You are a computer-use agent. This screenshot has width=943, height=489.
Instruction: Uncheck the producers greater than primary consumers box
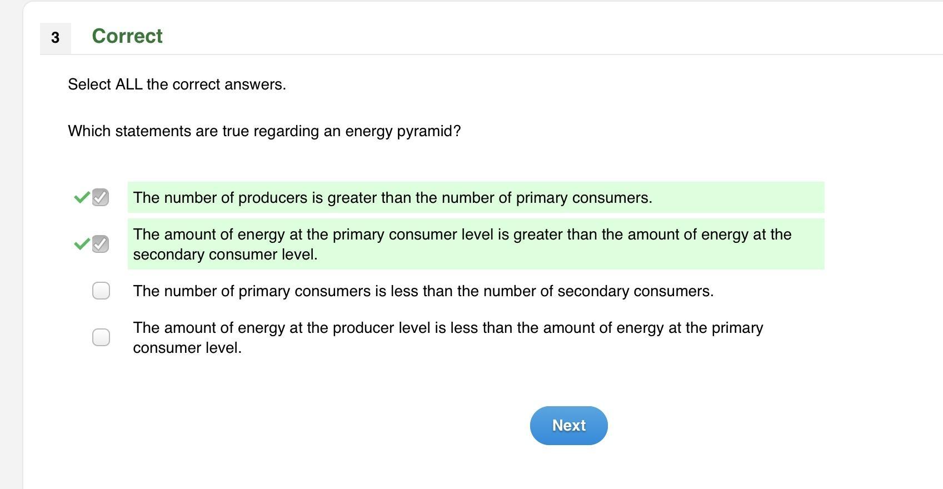click(x=101, y=197)
